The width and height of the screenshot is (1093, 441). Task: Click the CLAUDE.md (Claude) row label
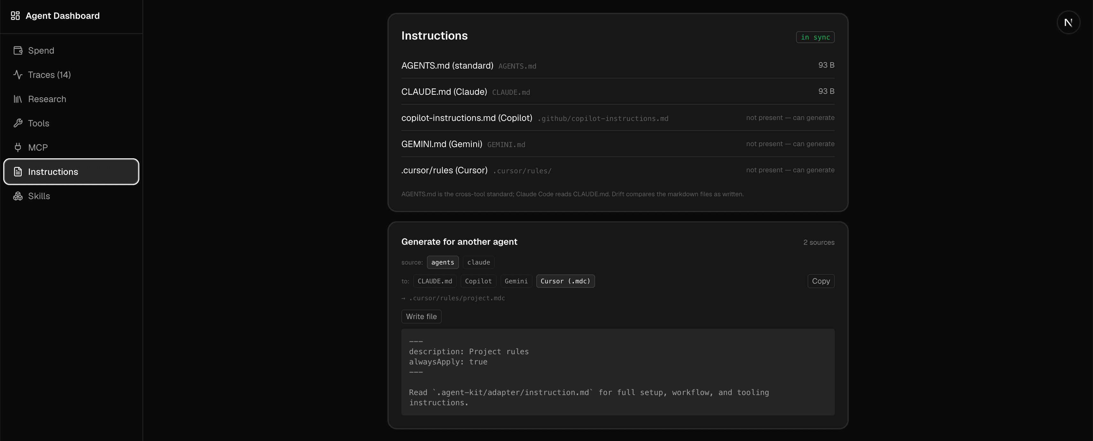(x=444, y=92)
